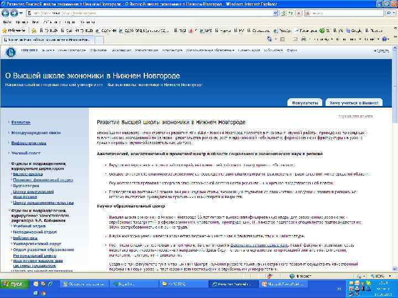Expand the command bar overflow chevron
This screenshot has height=298, width=398.
point(395,38)
